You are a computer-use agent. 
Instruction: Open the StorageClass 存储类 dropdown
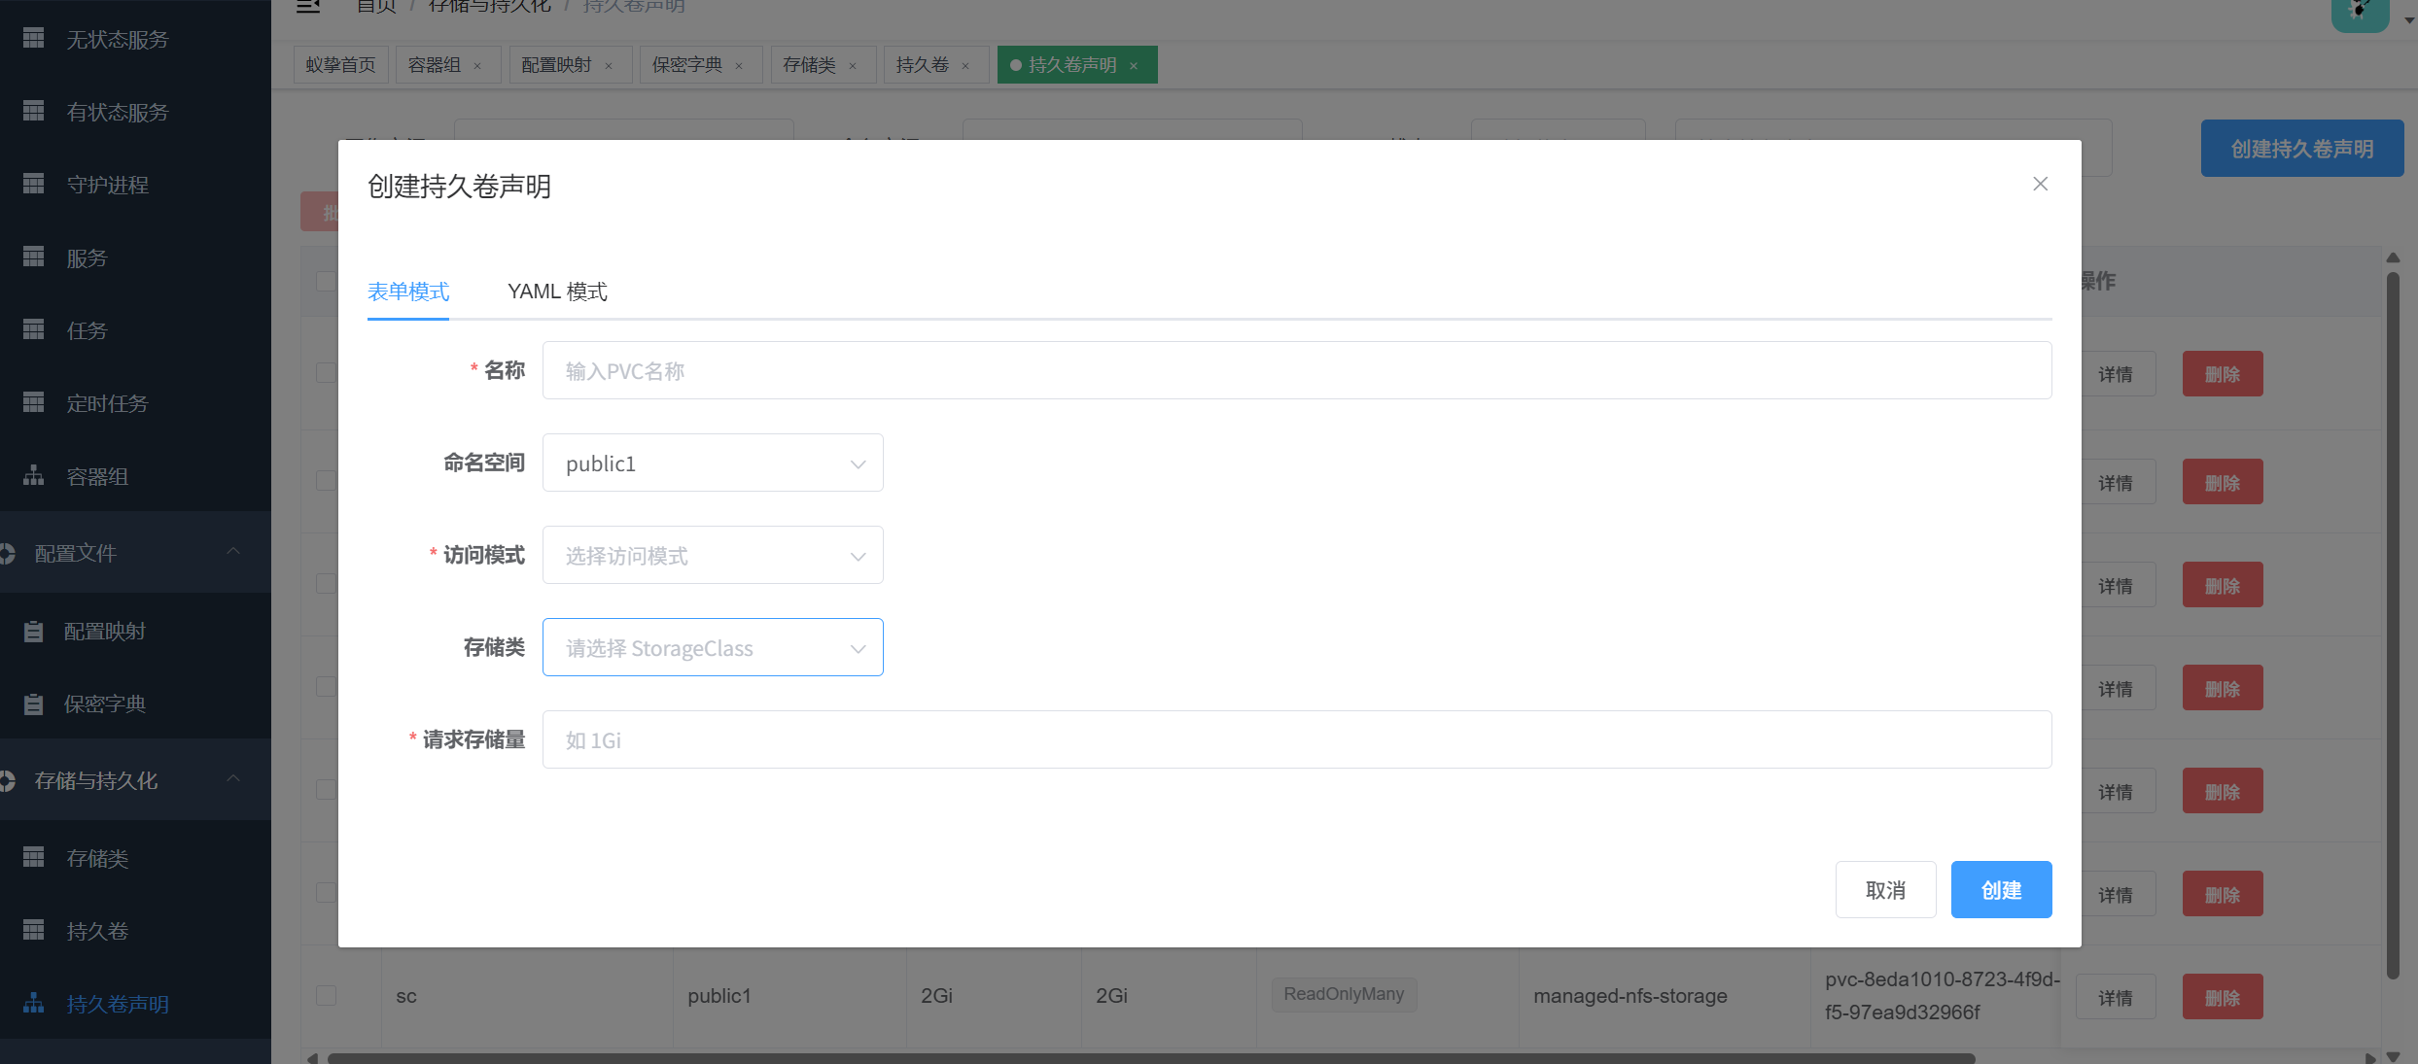click(x=712, y=648)
